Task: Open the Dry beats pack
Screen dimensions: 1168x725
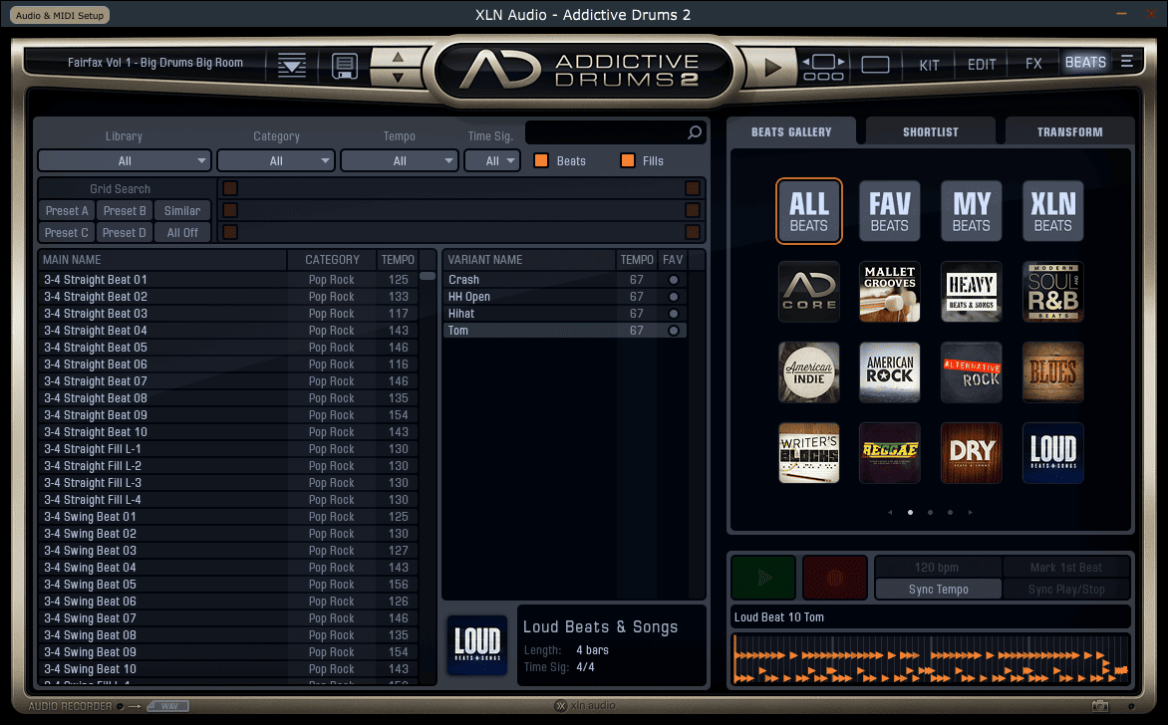Action: pyautogui.click(x=972, y=452)
